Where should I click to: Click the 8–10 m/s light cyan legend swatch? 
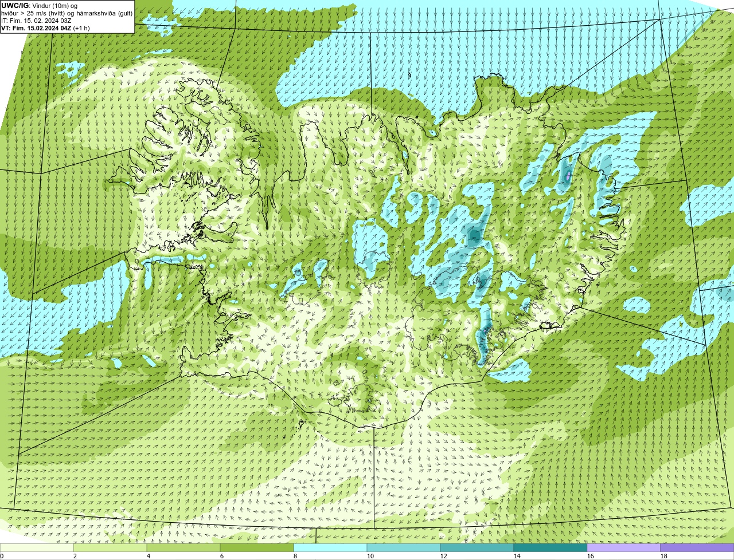[x=331, y=548]
